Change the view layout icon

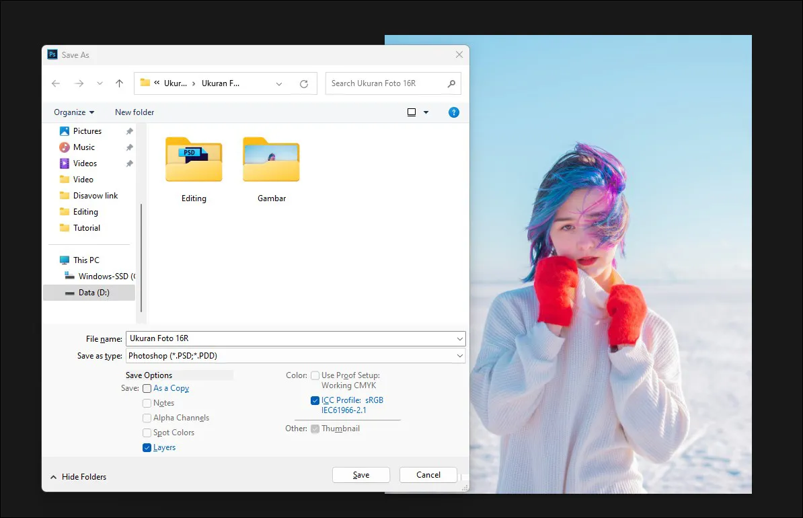pos(412,112)
